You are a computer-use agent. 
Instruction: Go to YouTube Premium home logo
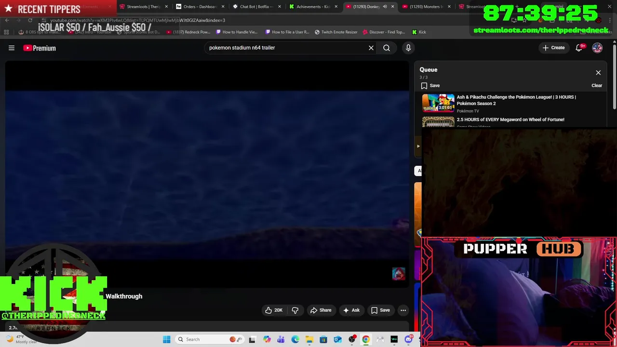40,48
